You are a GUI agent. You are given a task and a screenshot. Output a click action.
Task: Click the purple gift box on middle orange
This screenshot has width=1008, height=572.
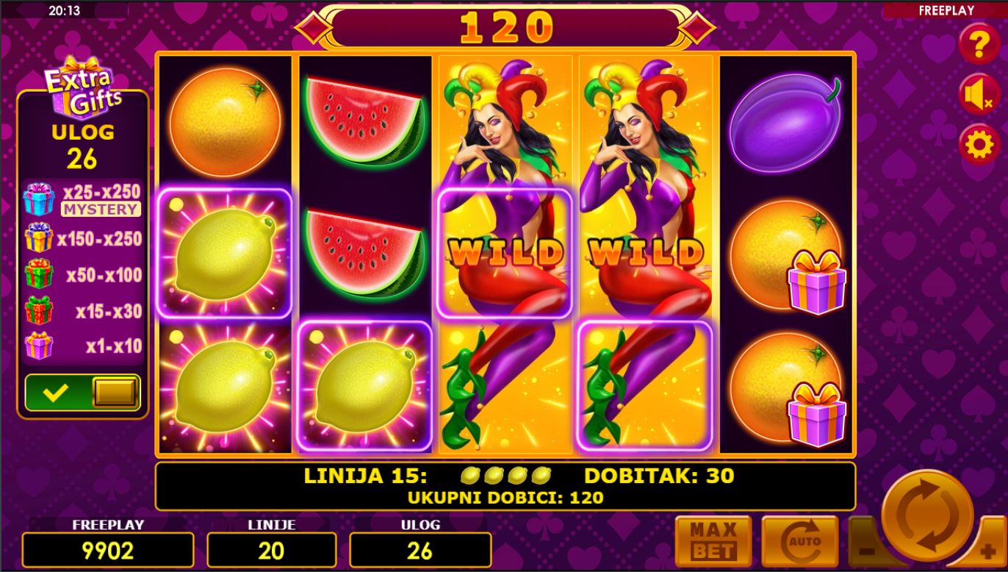[816, 282]
